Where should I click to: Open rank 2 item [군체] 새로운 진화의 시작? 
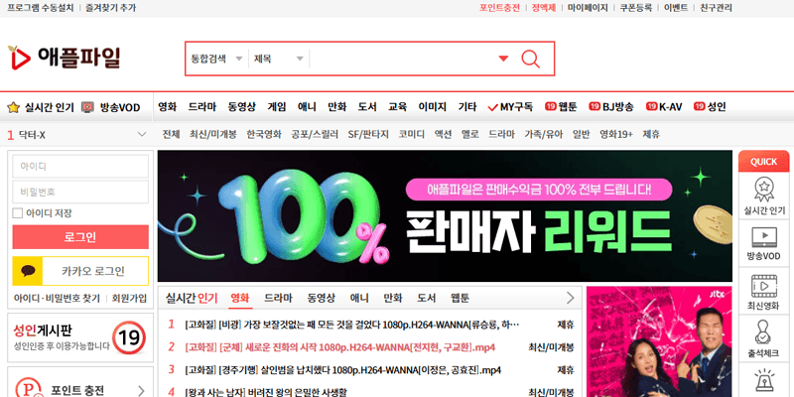coord(339,347)
